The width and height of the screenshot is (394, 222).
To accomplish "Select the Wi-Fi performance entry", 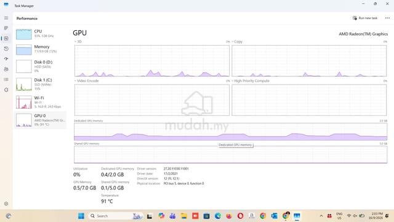I will 40,102.
